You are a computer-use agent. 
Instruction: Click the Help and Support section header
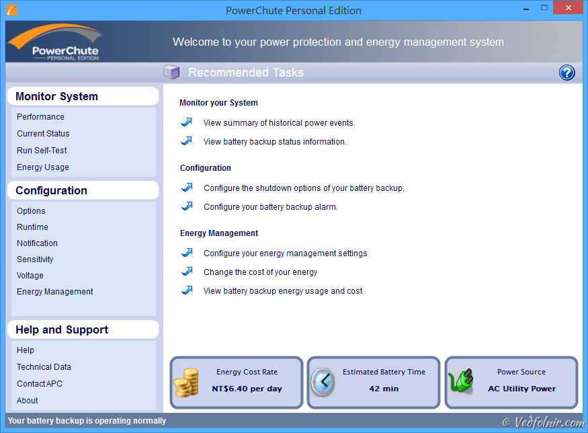[83, 330]
